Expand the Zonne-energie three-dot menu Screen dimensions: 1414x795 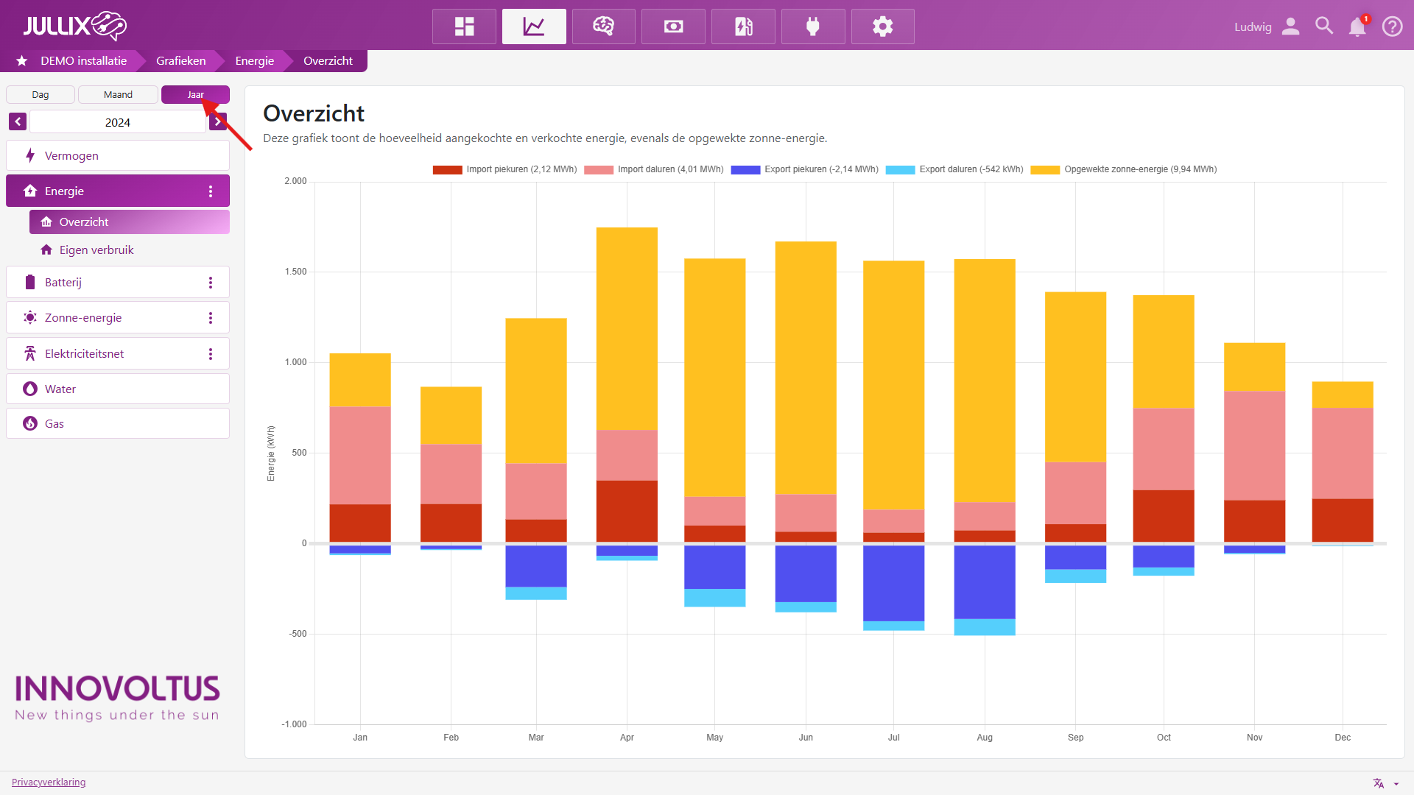tap(211, 318)
